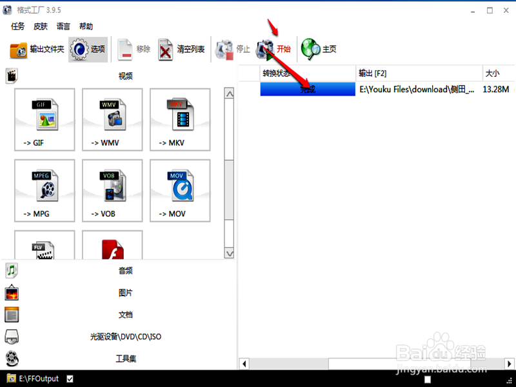Click the 清空列表 clear list button

tap(186, 48)
